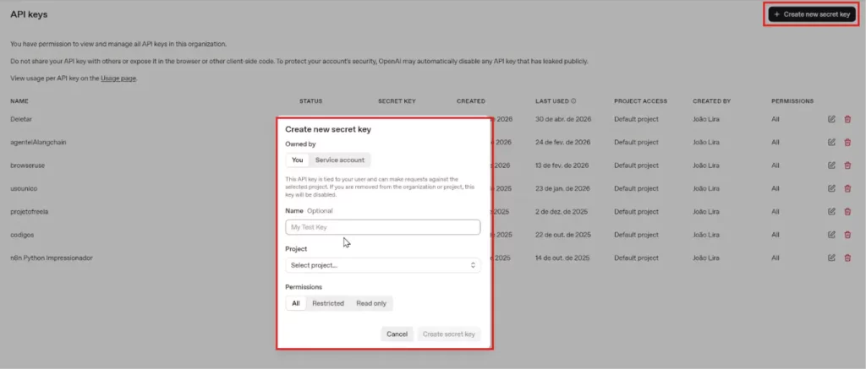Select You as key owner
The image size is (866, 369).
point(297,160)
